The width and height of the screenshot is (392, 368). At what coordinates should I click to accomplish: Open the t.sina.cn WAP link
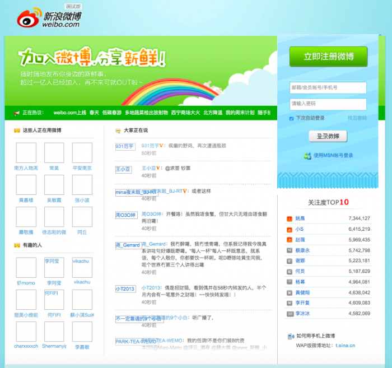[x=346, y=346]
